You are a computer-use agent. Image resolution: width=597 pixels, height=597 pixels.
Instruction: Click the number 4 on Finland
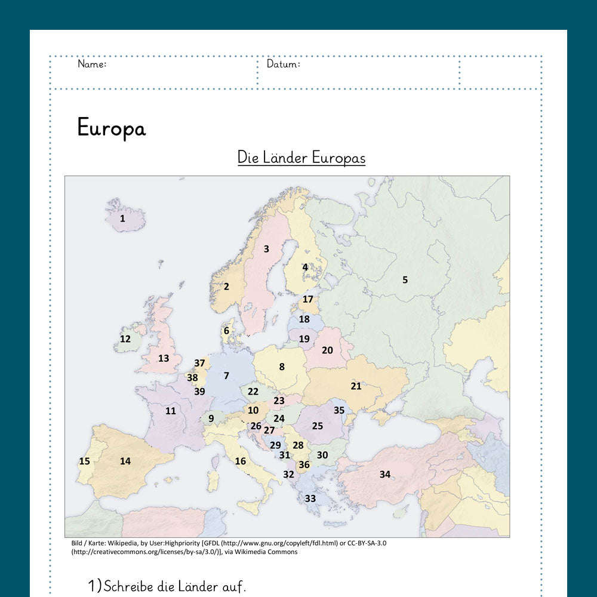(305, 267)
